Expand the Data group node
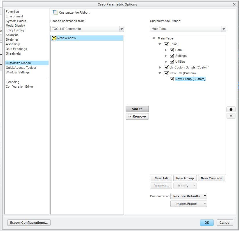239x231 pixels. coord(166,50)
